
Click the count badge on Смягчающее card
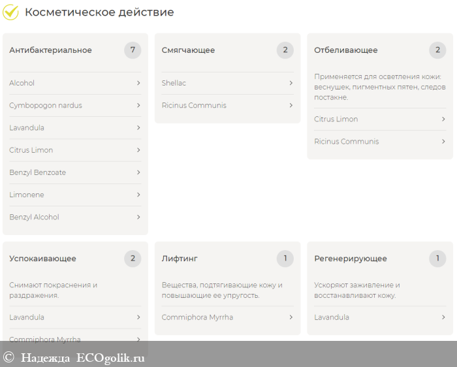tap(285, 50)
